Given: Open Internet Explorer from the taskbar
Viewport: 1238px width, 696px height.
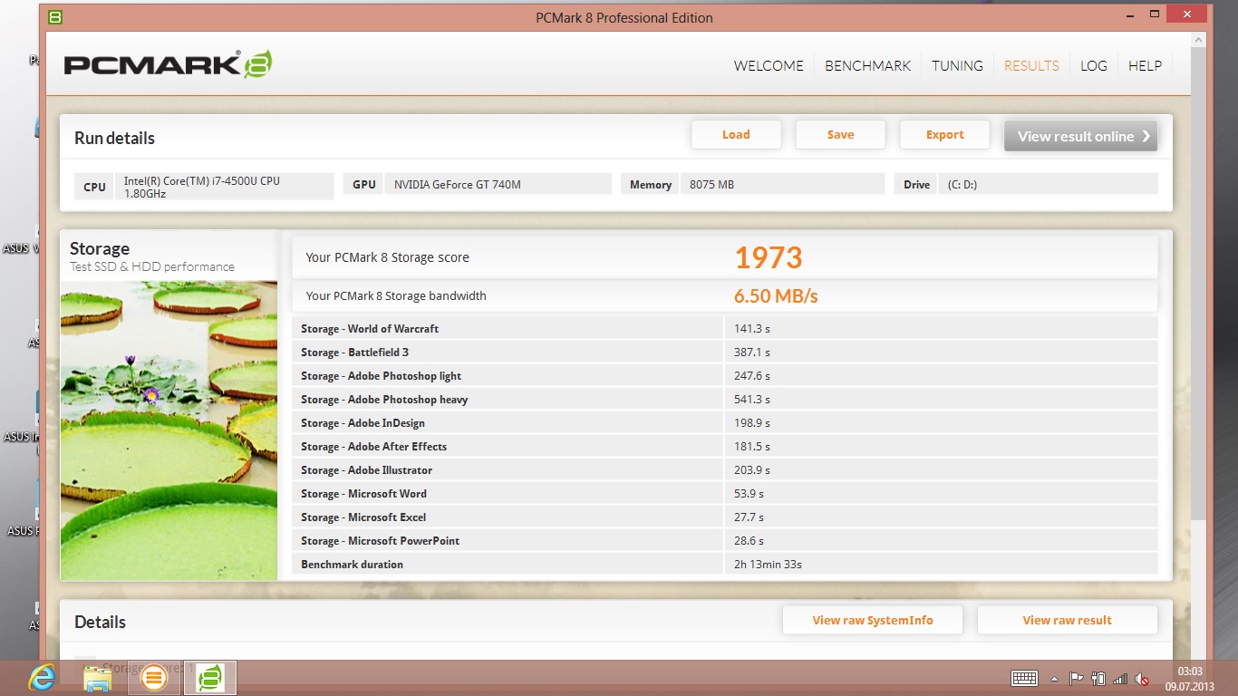Looking at the screenshot, I should click(42, 677).
